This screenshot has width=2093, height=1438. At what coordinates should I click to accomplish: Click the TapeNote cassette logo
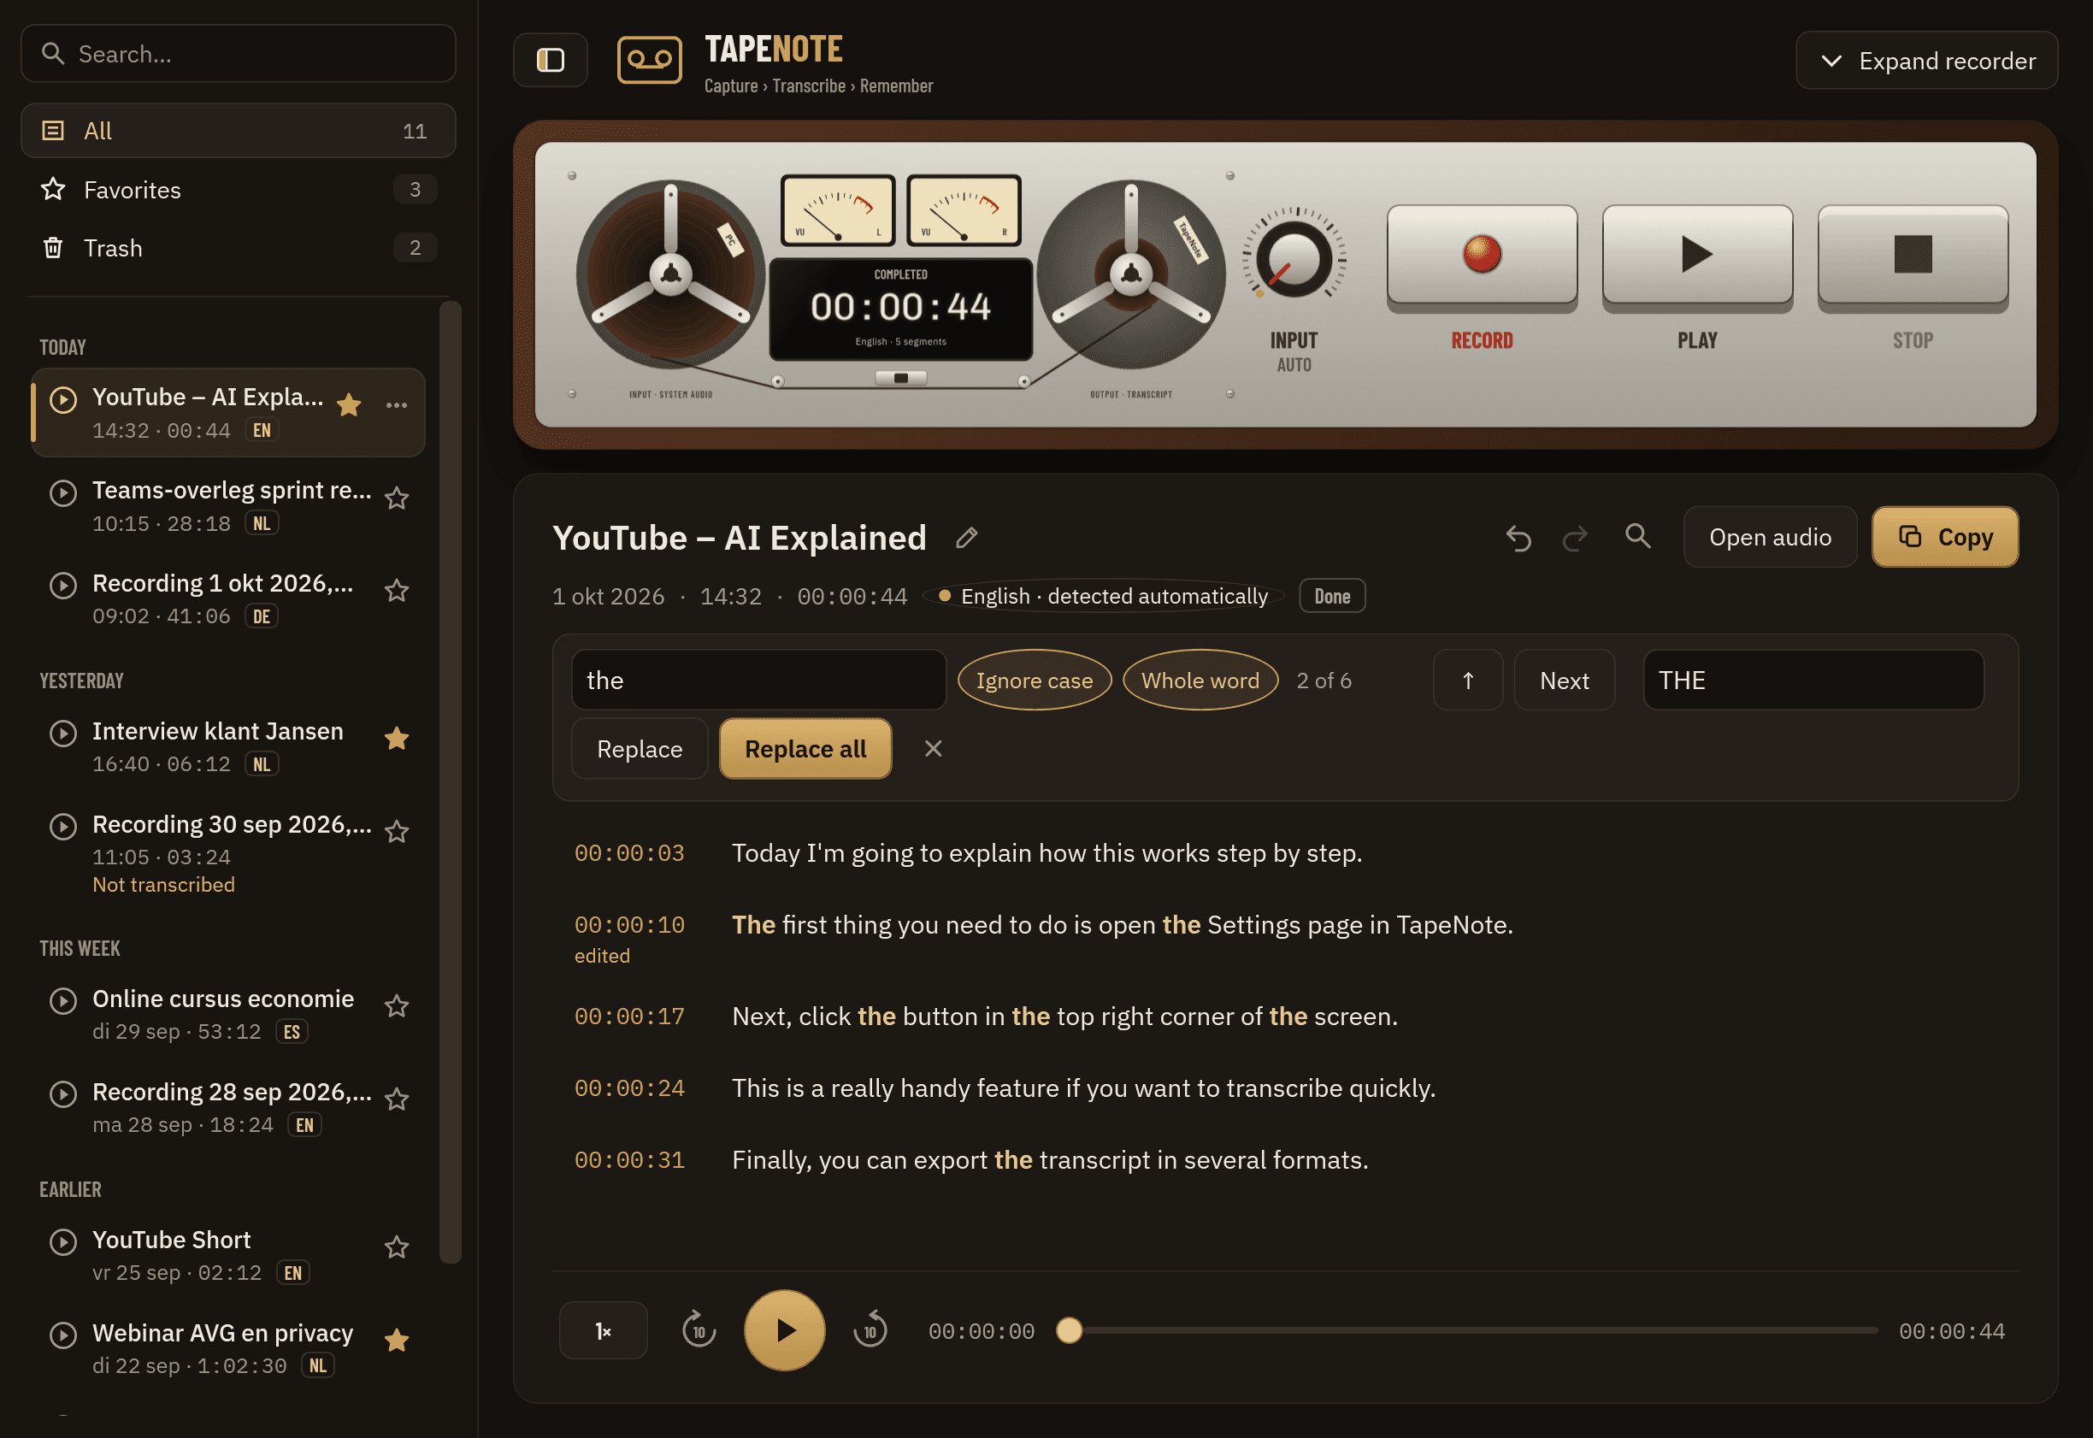pyautogui.click(x=649, y=61)
